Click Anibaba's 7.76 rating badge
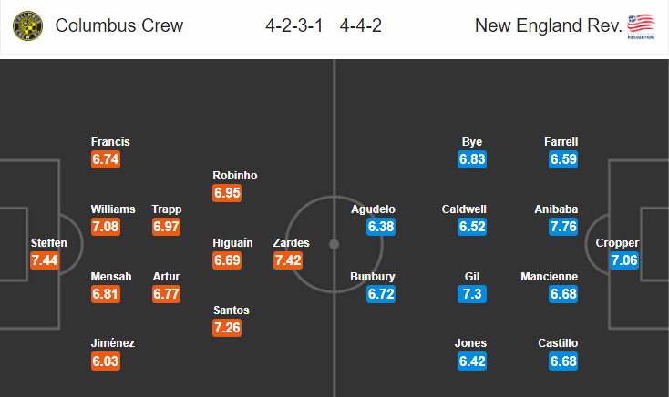This screenshot has width=669, height=397. [563, 227]
